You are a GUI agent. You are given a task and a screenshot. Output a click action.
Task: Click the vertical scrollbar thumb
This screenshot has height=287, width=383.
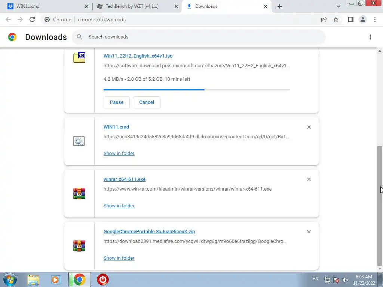click(x=380, y=206)
